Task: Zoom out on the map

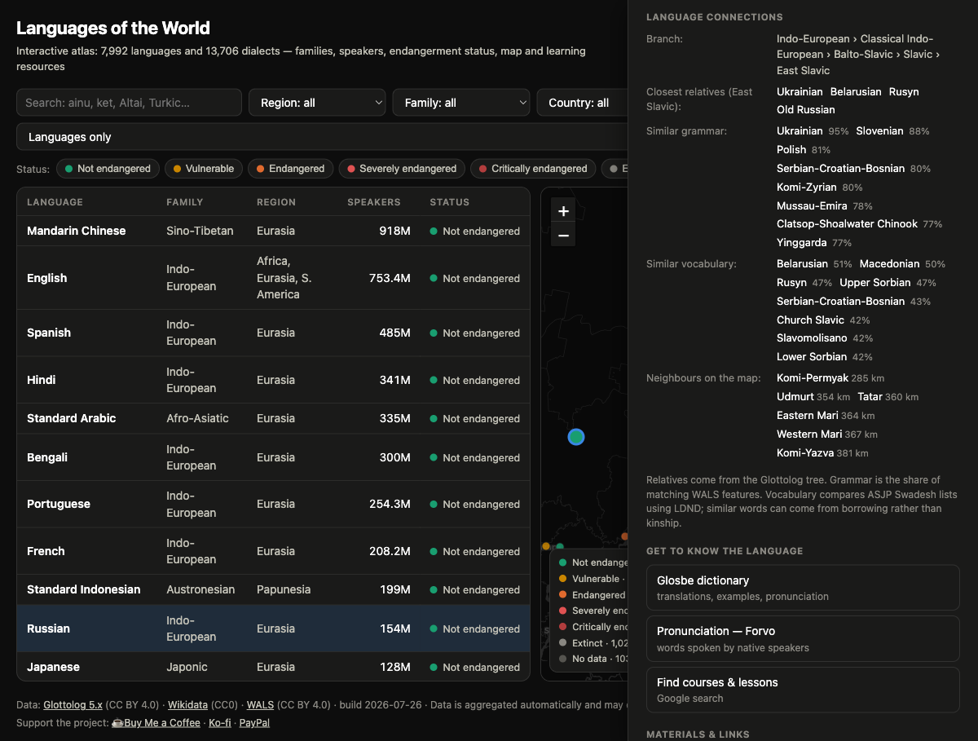Action: pos(563,236)
